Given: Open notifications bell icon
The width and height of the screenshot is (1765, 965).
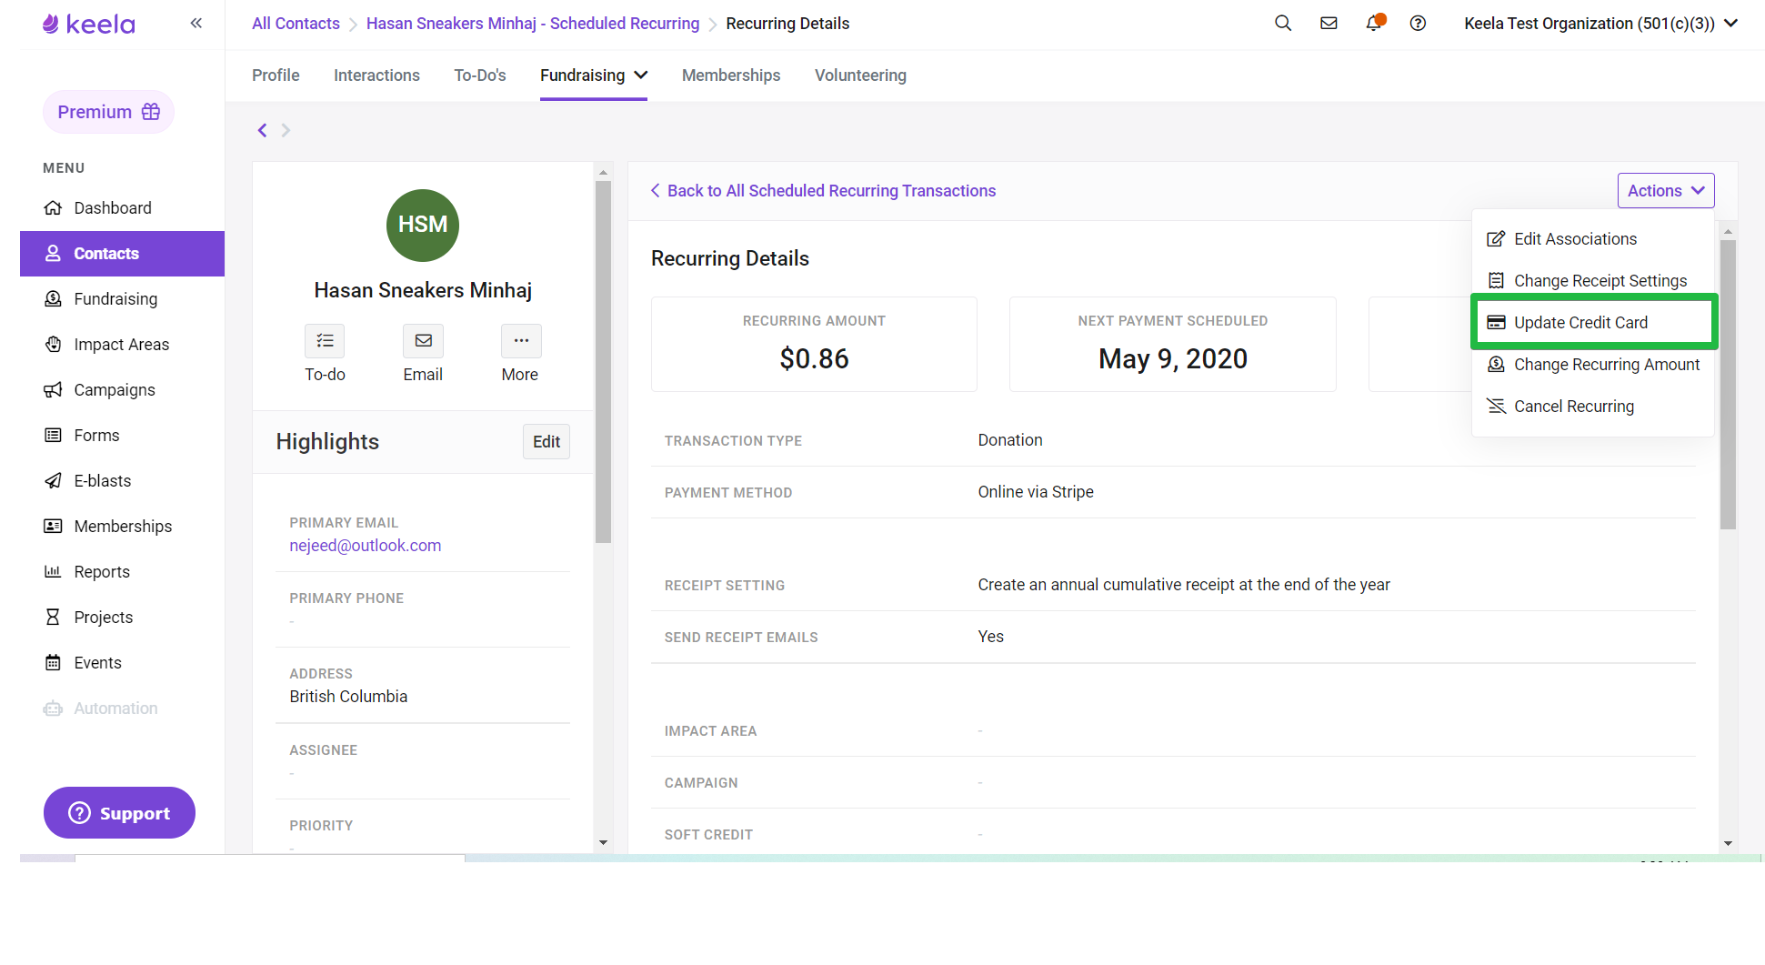Looking at the screenshot, I should (x=1374, y=24).
